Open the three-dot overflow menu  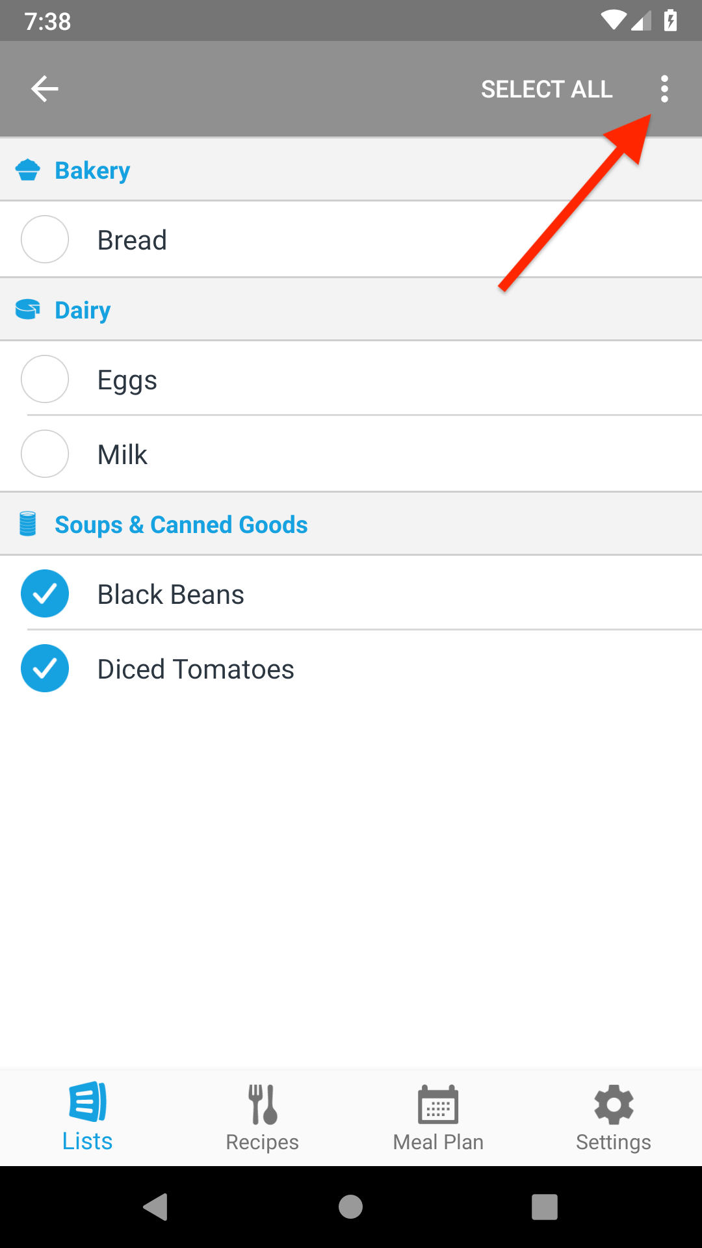[x=664, y=88]
